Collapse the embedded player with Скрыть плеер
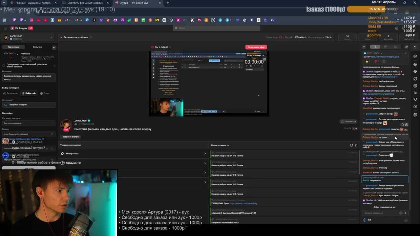The width and height of the screenshot is (420, 236). (256, 55)
